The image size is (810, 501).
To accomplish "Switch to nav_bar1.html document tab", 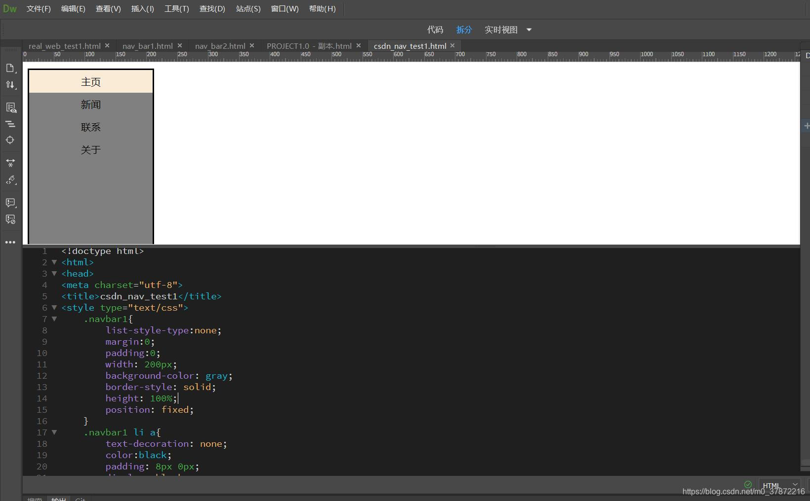I will coord(148,46).
